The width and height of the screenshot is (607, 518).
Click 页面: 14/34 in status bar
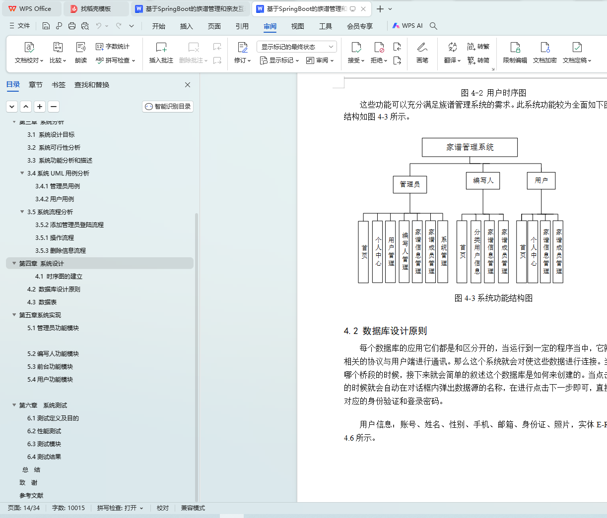point(24,508)
